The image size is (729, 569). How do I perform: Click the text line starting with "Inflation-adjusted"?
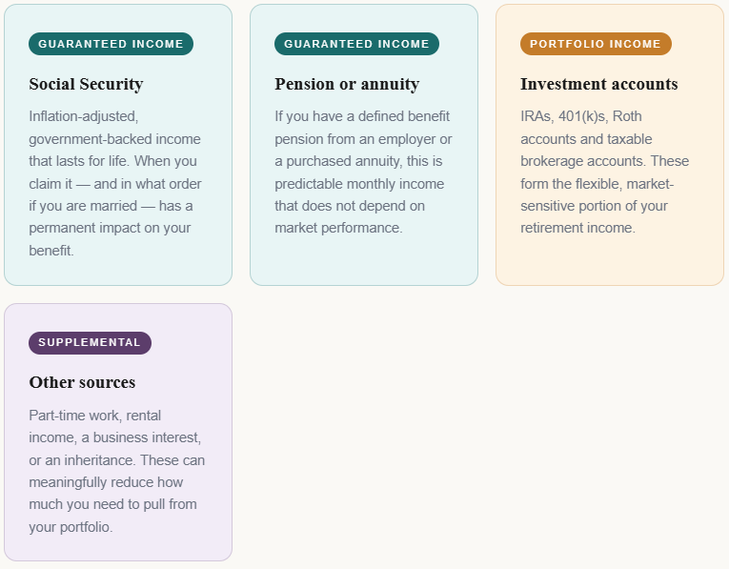[84, 116]
